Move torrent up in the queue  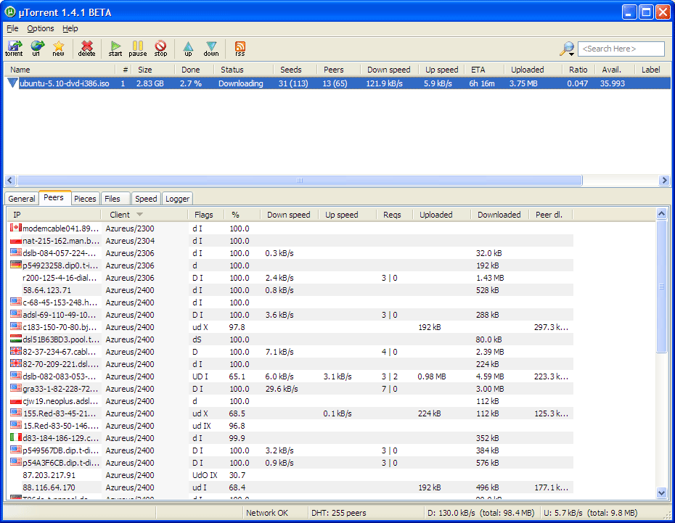[188, 48]
